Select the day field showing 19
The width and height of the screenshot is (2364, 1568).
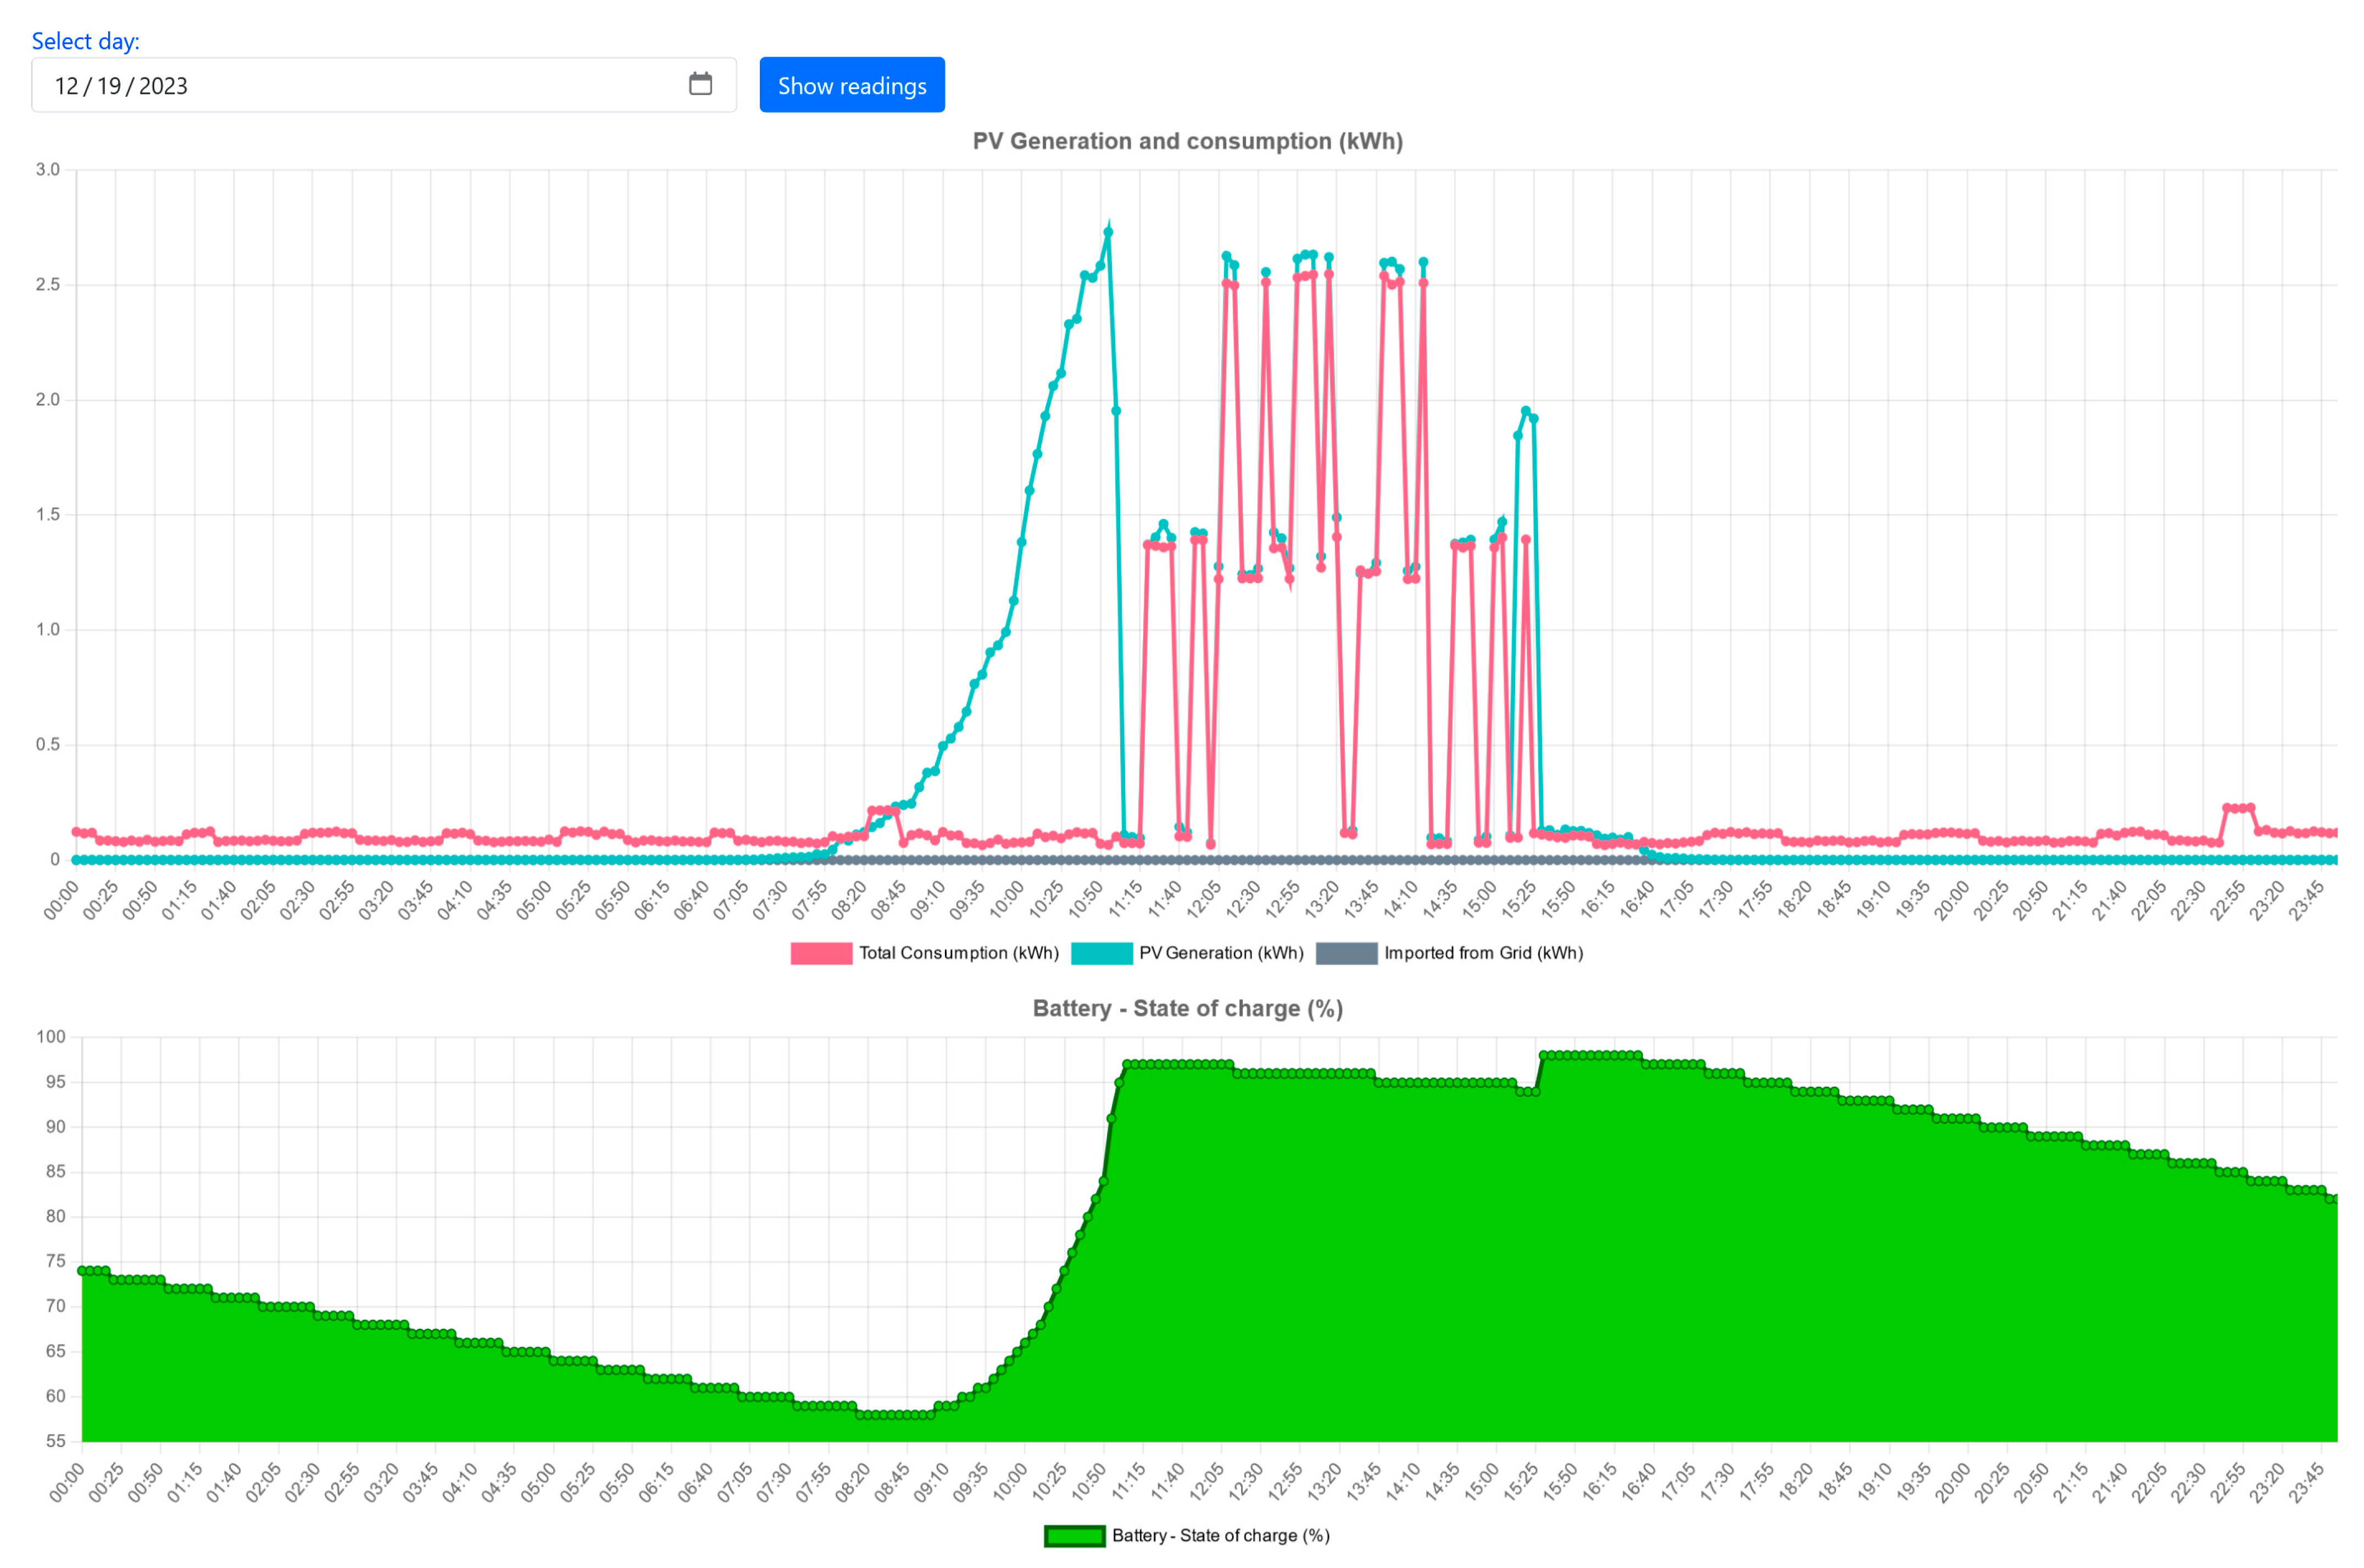pos(109,86)
